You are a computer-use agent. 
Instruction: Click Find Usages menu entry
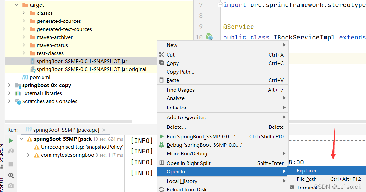180,90
